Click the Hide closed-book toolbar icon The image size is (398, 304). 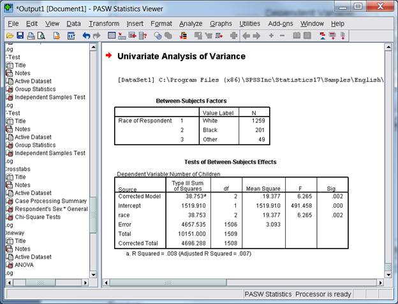pos(307,36)
